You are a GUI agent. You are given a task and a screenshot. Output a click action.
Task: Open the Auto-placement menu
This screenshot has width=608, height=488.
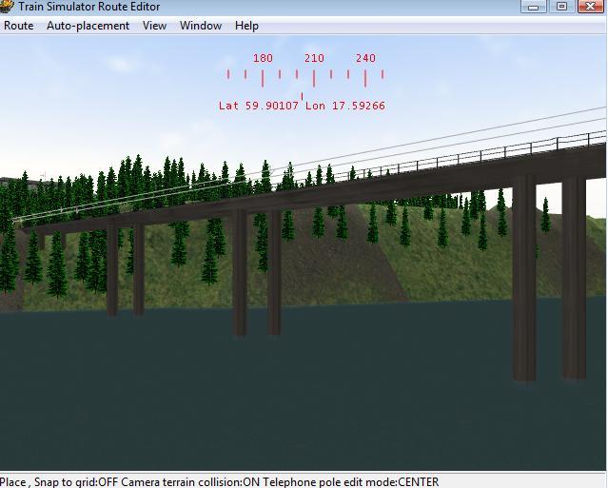[x=88, y=26]
